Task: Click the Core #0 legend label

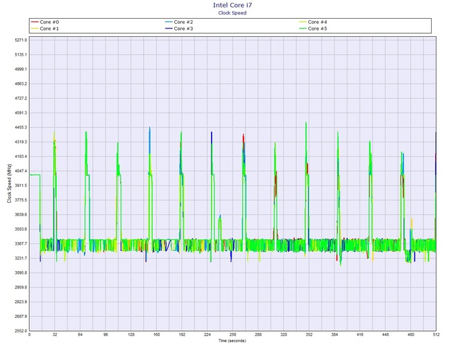Action: pyautogui.click(x=49, y=22)
